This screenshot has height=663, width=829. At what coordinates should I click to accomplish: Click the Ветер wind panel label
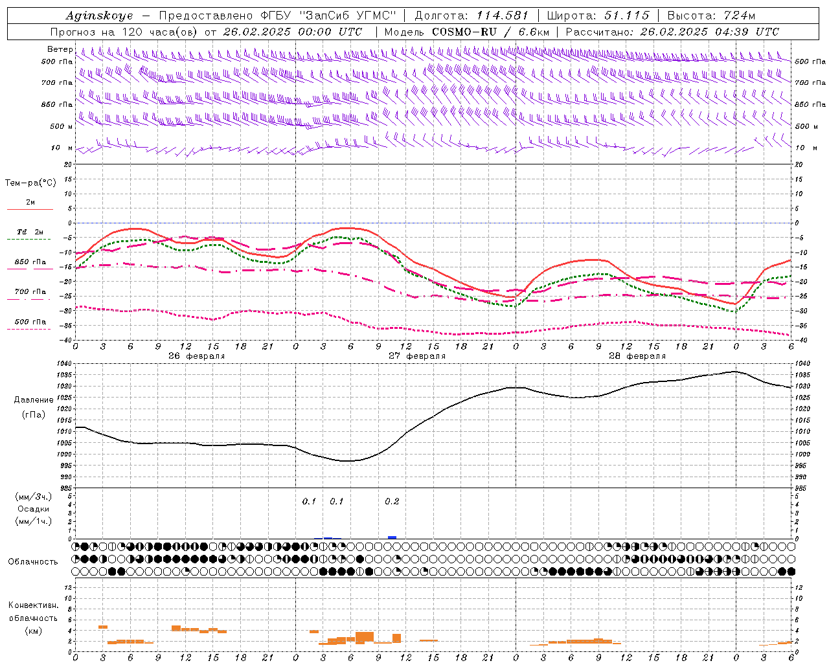pos(60,49)
